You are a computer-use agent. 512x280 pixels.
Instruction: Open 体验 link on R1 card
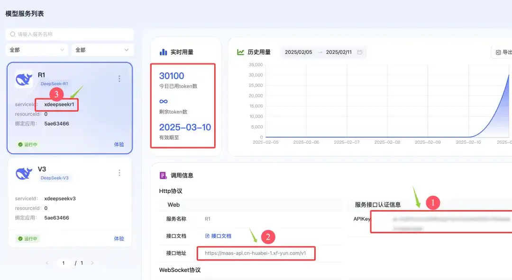[119, 144]
